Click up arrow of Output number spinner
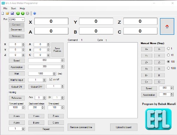 (62, 85)
